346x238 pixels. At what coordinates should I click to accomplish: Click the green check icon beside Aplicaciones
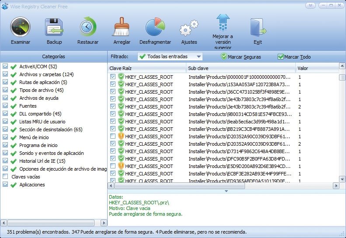[14, 185]
